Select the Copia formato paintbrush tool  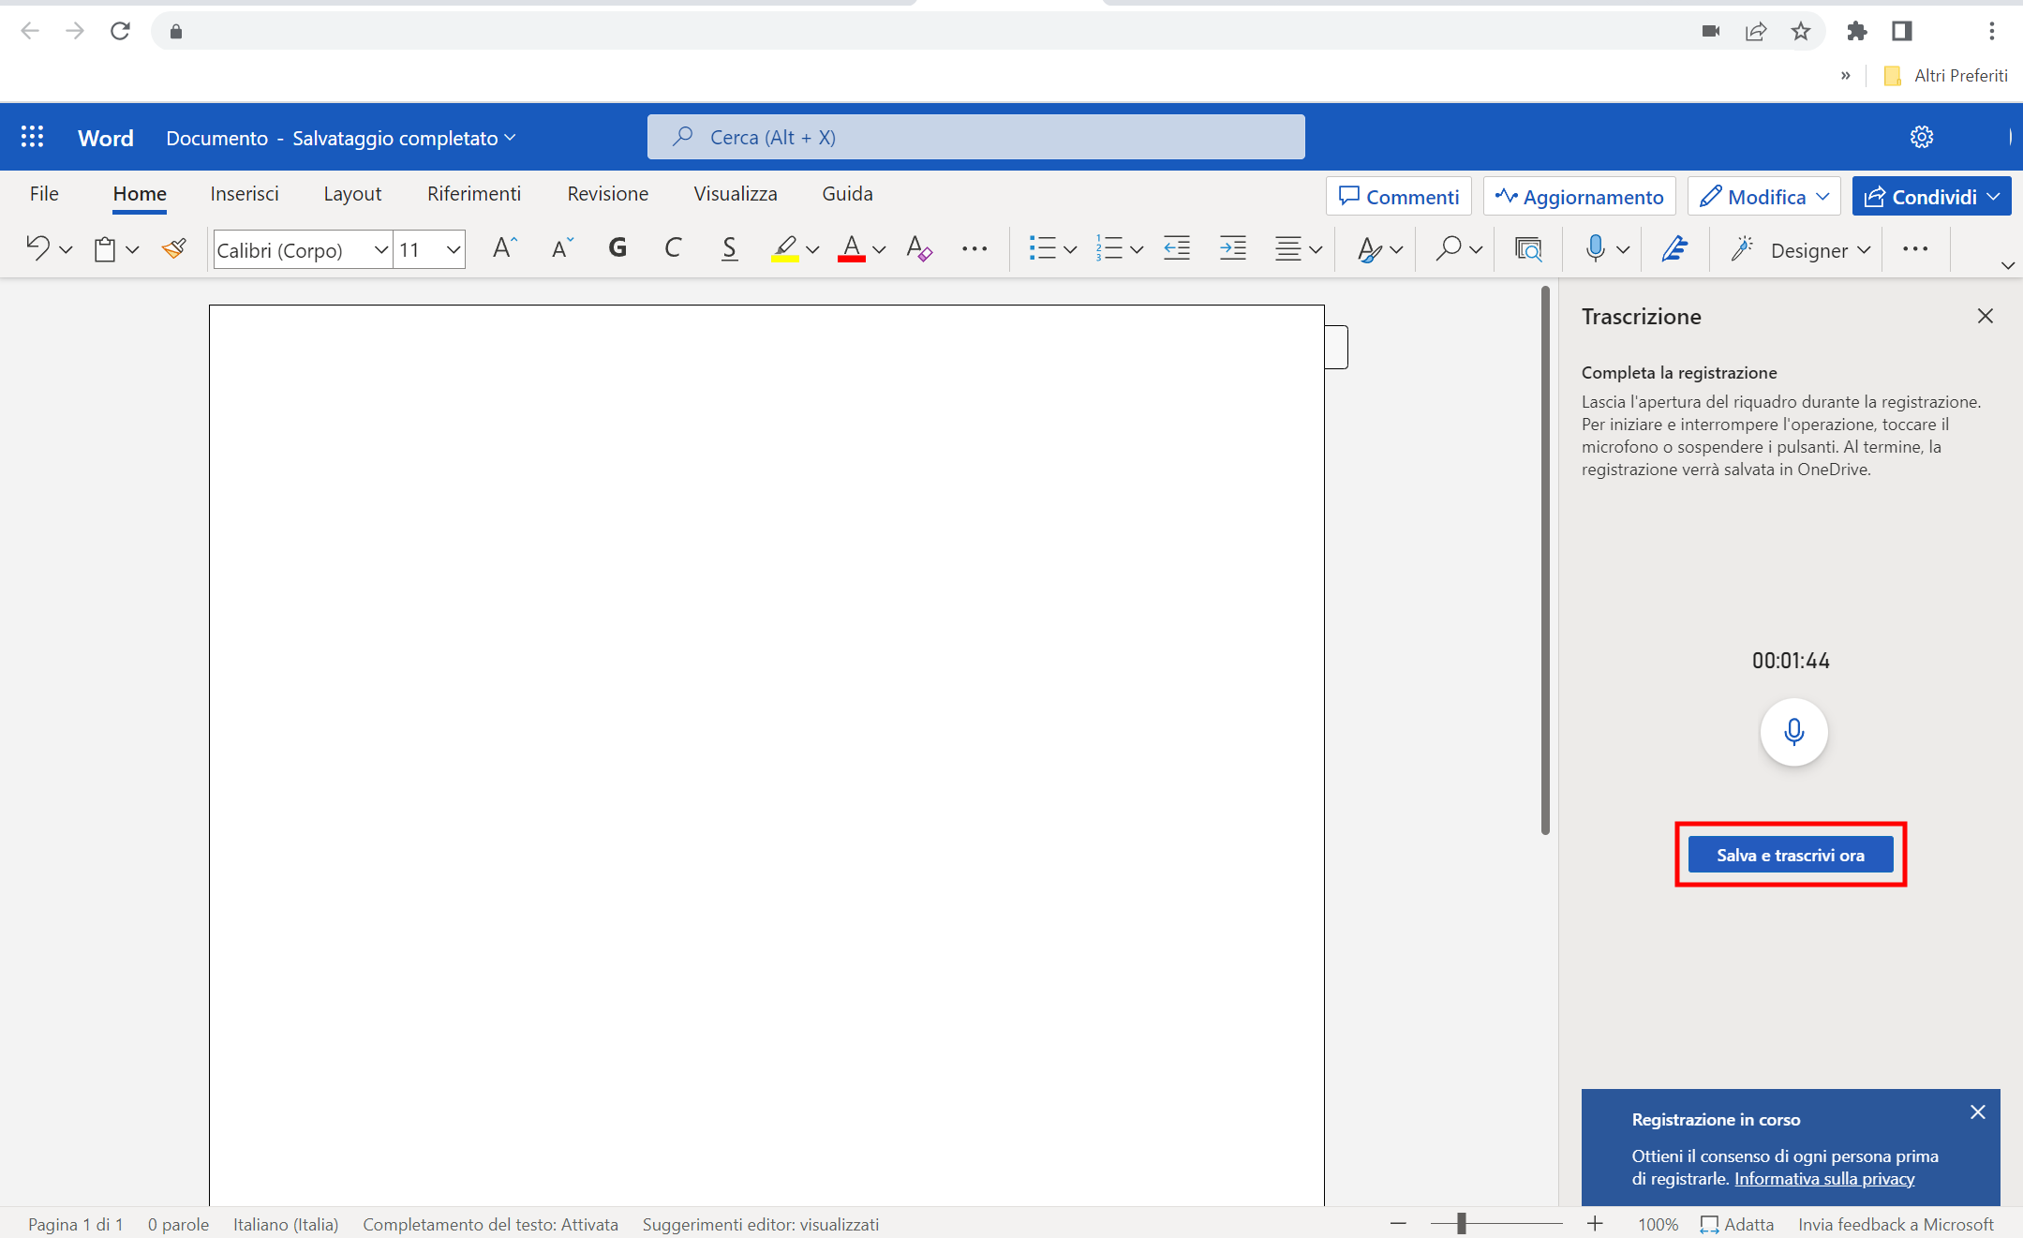[173, 248]
